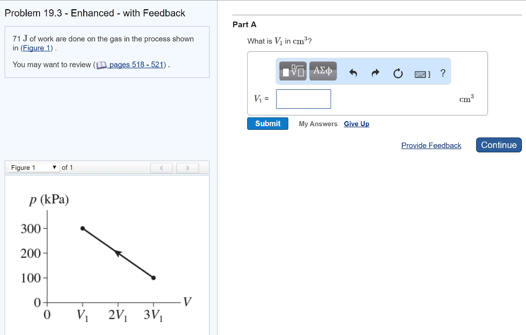Click the '2V1' axis tick label
Image resolution: width=526 pixels, height=335 pixels.
pyautogui.click(x=118, y=315)
